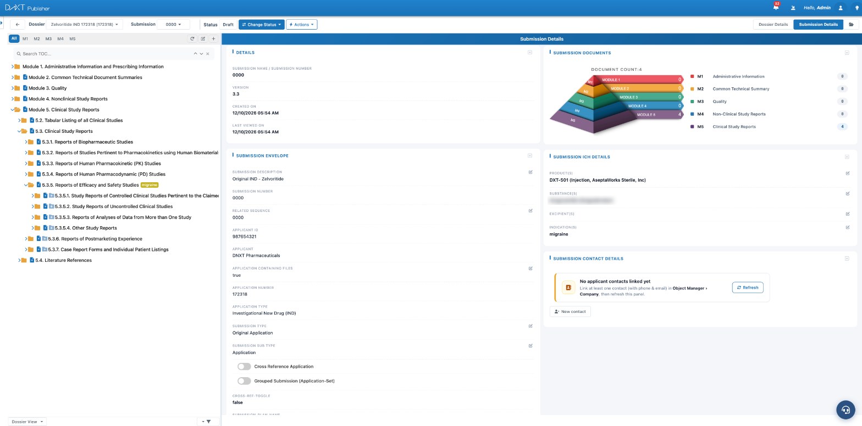Expand 5.4 Literature References node

[x=19, y=260]
